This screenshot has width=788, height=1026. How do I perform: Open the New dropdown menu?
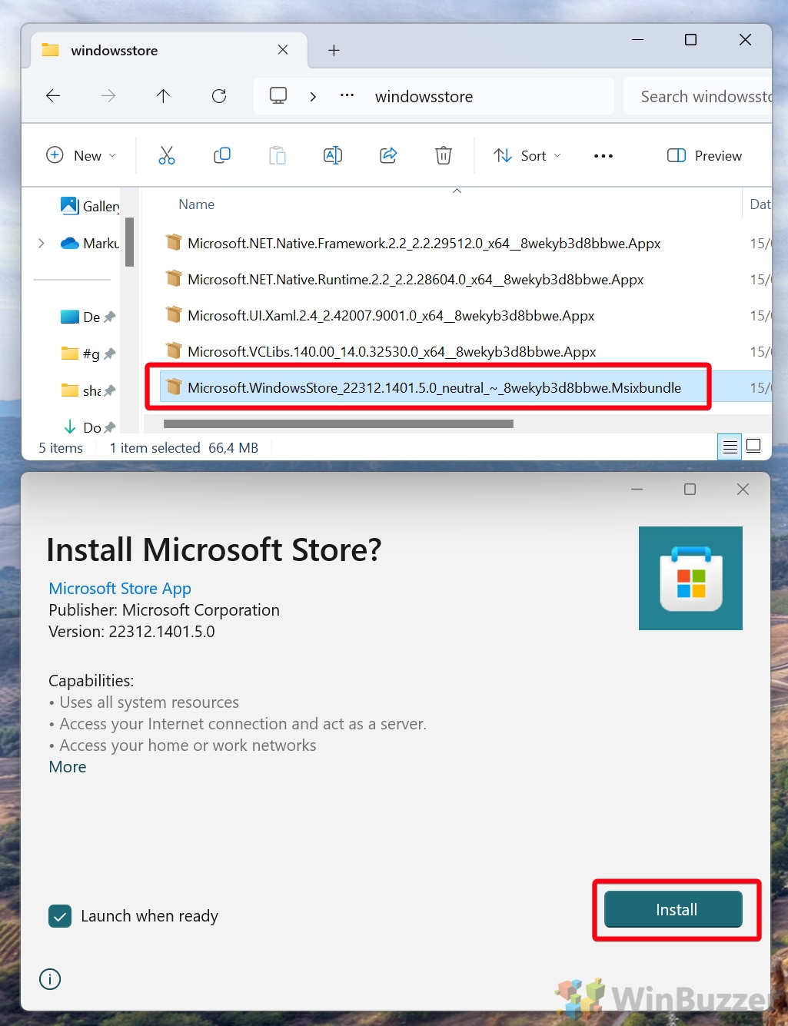coord(81,156)
